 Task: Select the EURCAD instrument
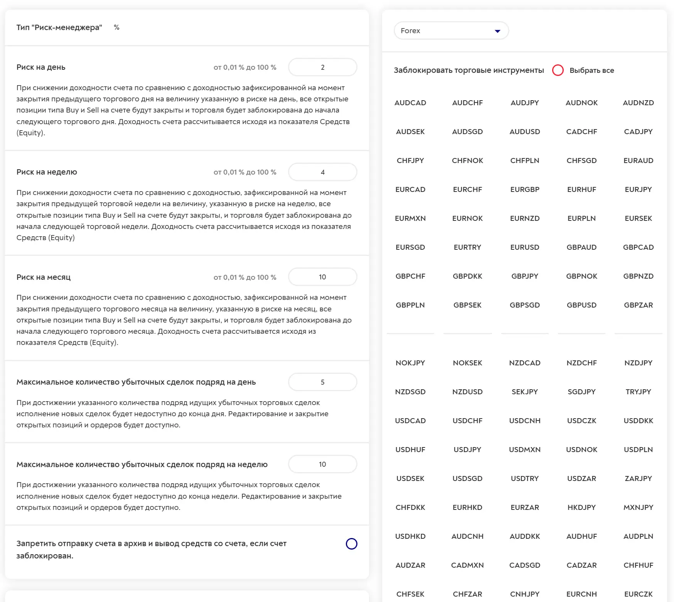(410, 189)
